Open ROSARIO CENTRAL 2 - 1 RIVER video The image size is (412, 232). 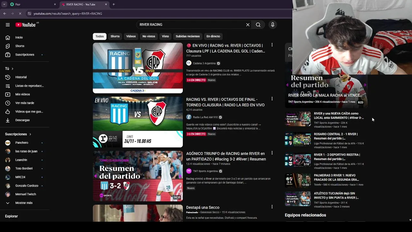pyautogui.click(x=336, y=136)
